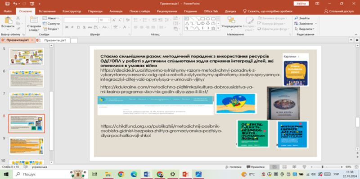This screenshot has width=360, height=179.
Task: Click the decide.in.ua link on slide
Action: tap(190, 75)
